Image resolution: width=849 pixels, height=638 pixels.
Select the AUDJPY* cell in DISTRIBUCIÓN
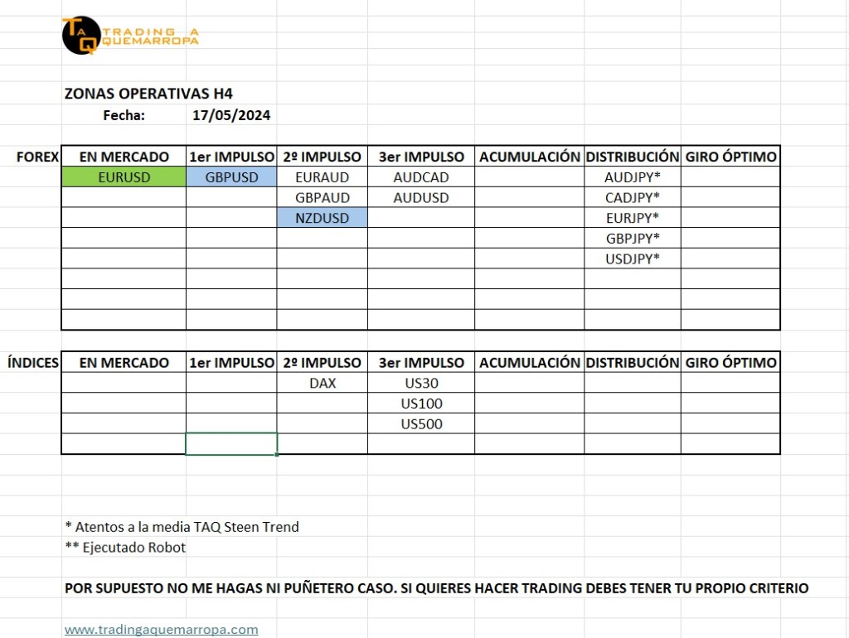click(632, 176)
